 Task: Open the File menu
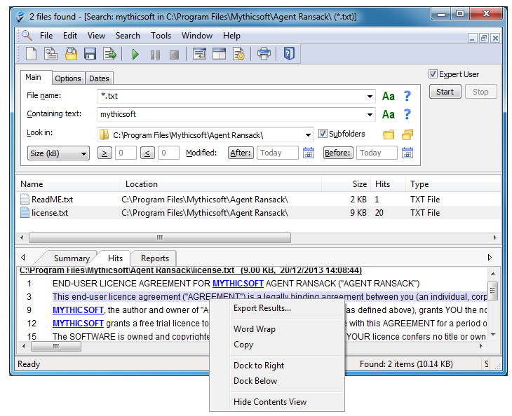pyautogui.click(x=46, y=36)
